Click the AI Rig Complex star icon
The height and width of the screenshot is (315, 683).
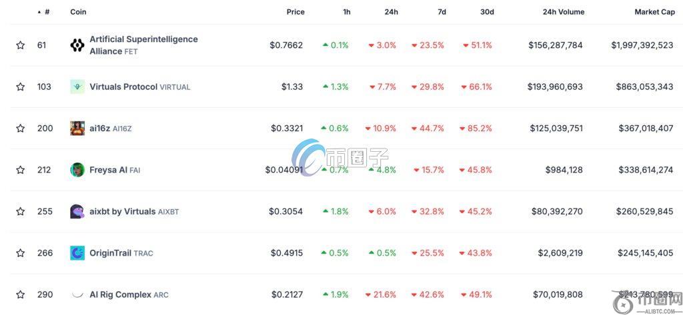pos(21,294)
